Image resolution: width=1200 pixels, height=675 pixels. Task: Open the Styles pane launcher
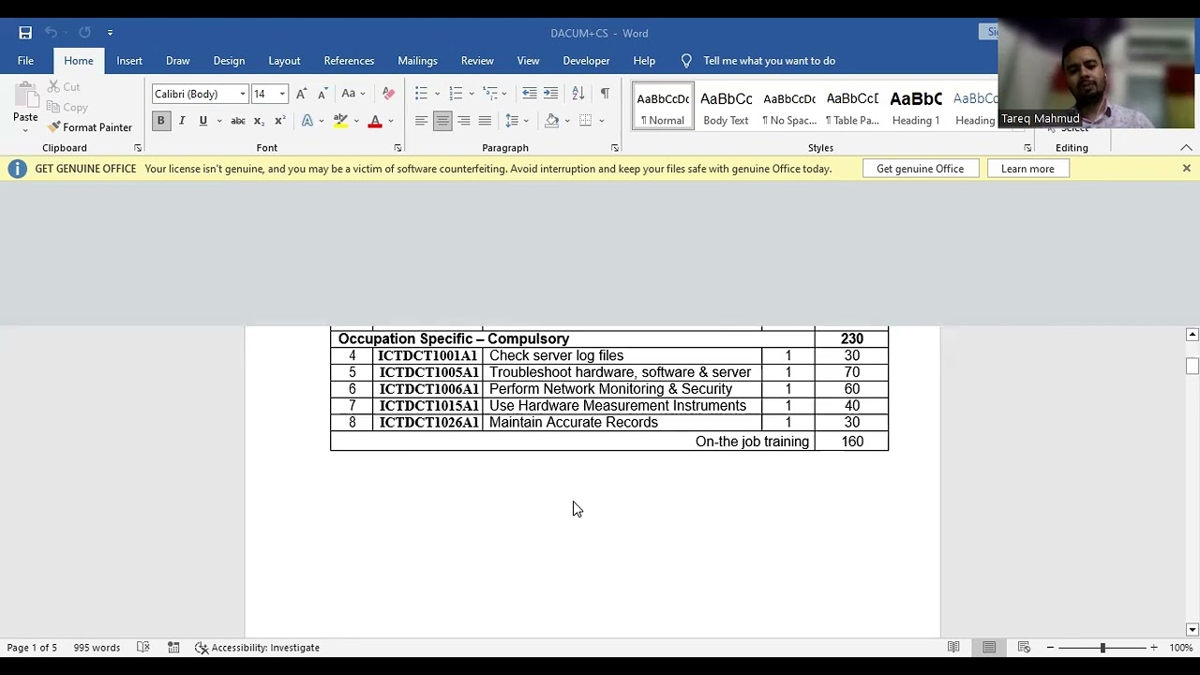pyautogui.click(x=1027, y=148)
